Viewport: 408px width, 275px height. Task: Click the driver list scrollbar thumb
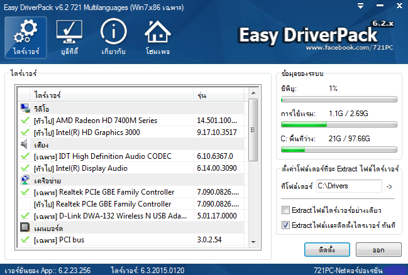click(x=253, y=130)
